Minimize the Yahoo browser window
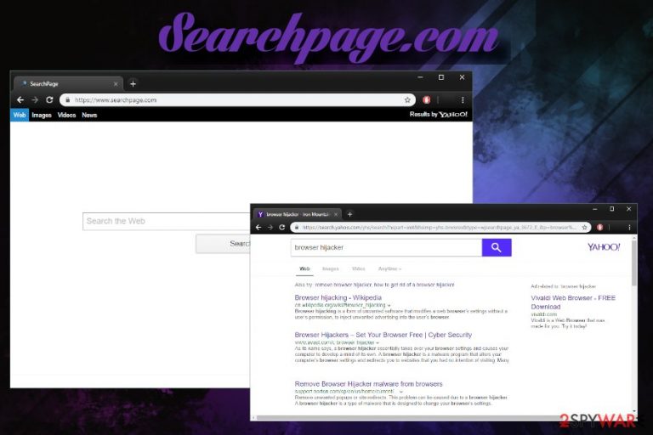653x435 pixels. [x=594, y=209]
